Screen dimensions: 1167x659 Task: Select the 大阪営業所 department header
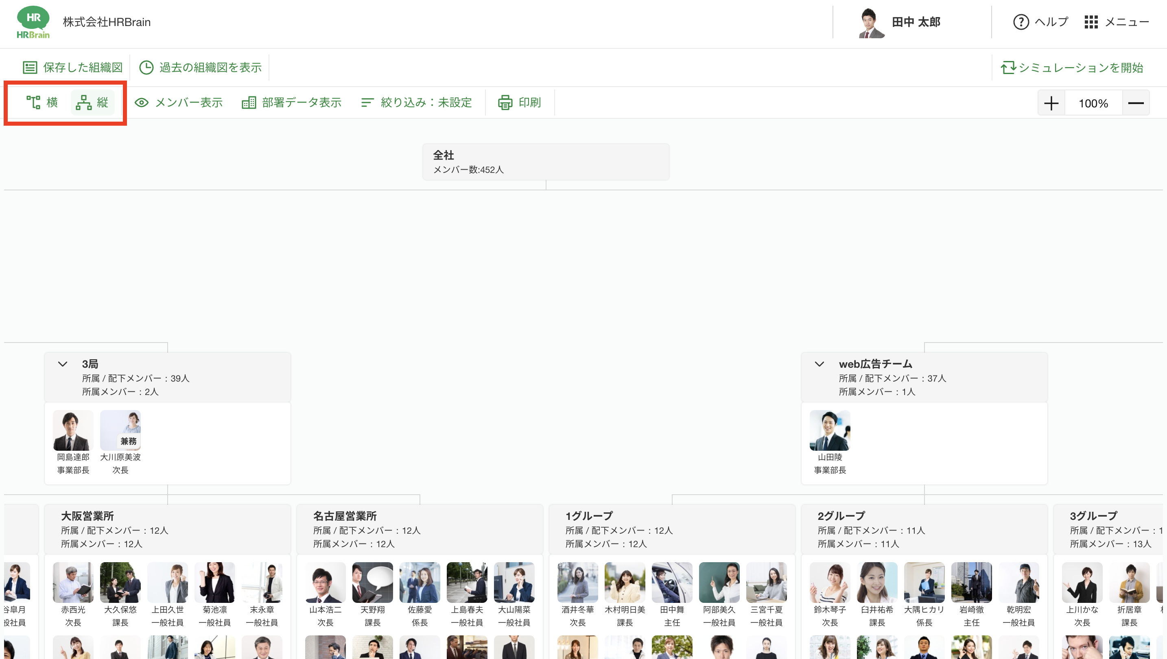click(167, 529)
